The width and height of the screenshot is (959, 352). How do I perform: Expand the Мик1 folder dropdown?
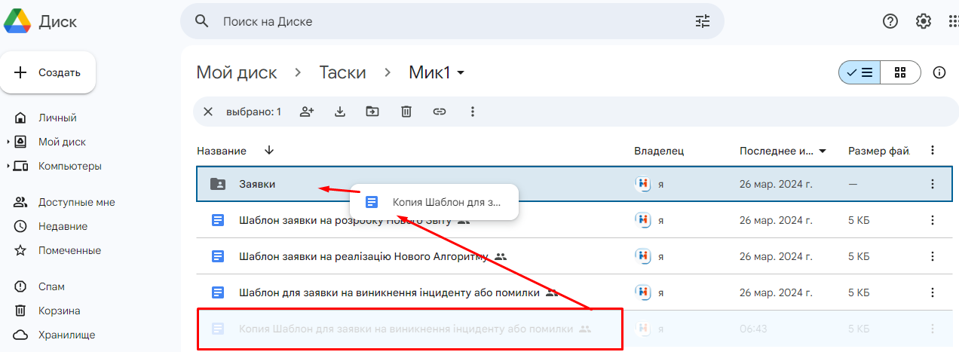coord(461,72)
